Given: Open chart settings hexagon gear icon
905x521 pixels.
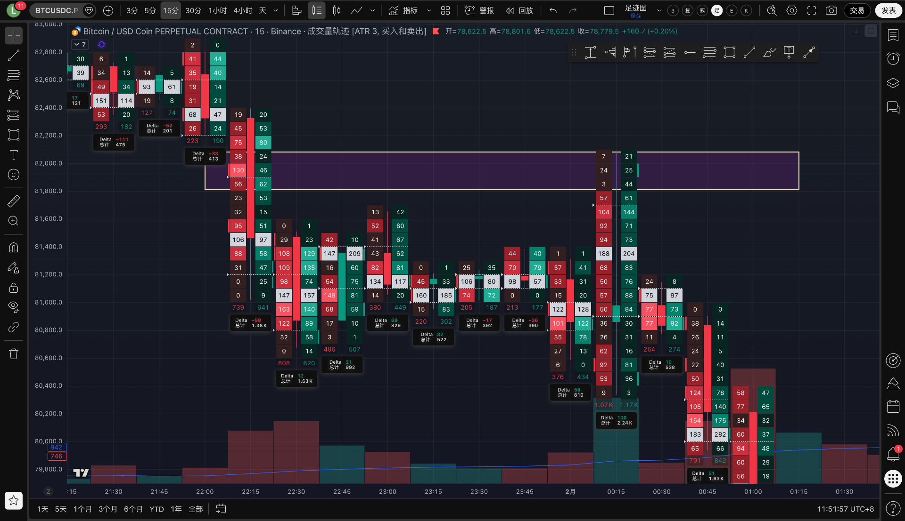Looking at the screenshot, I should coord(792,10).
